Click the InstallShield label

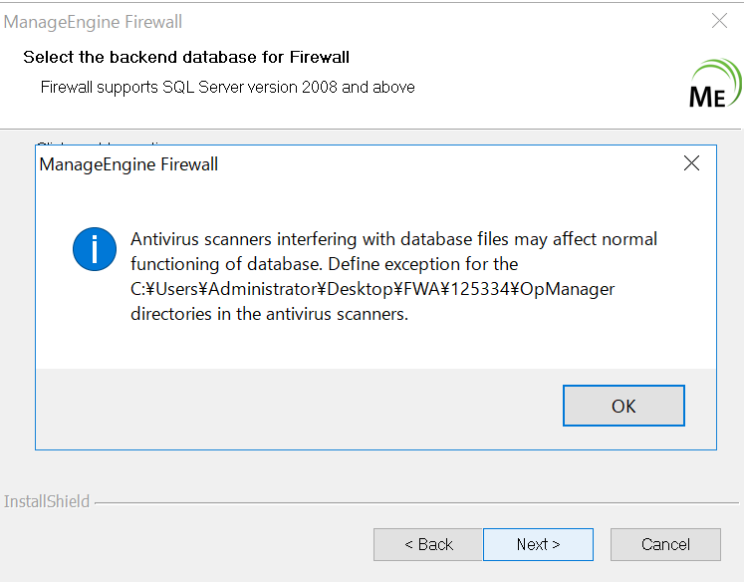47,501
